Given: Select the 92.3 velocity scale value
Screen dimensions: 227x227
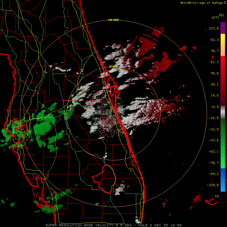Looking at the screenshot, I should point(215,40).
